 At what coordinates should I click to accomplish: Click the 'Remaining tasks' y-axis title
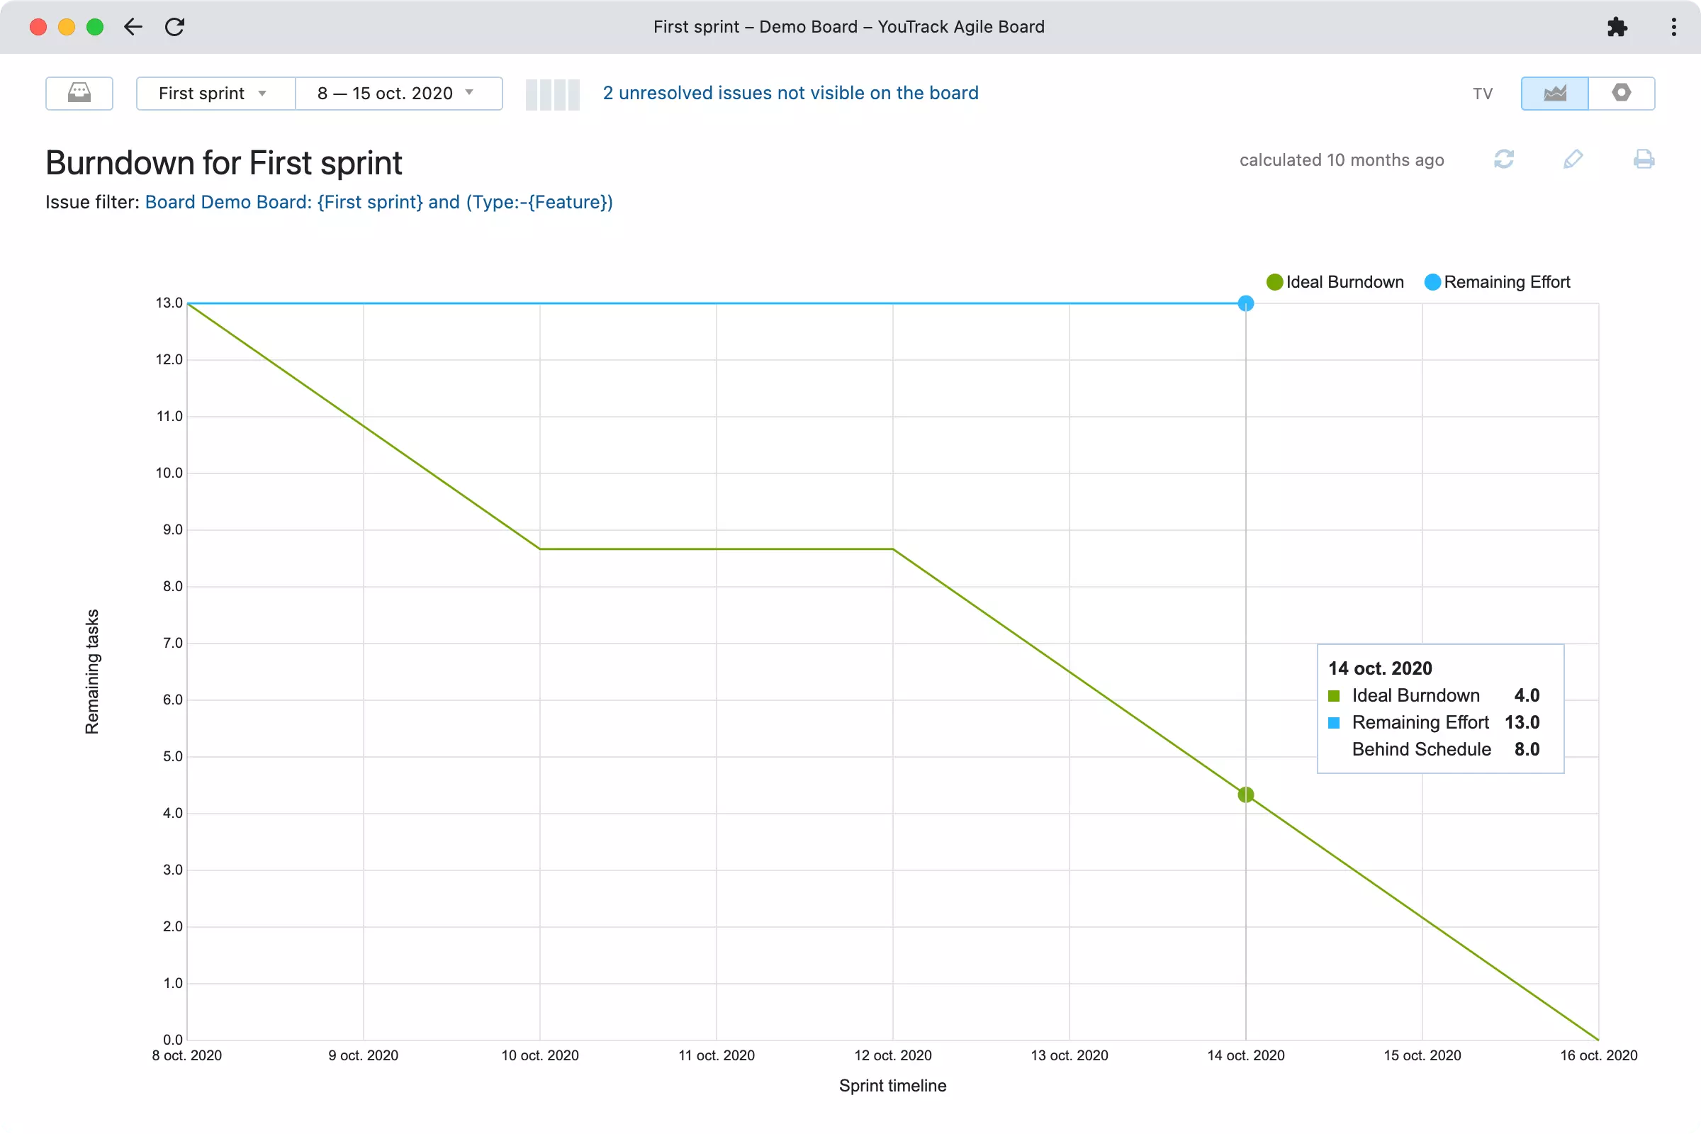[x=92, y=672]
